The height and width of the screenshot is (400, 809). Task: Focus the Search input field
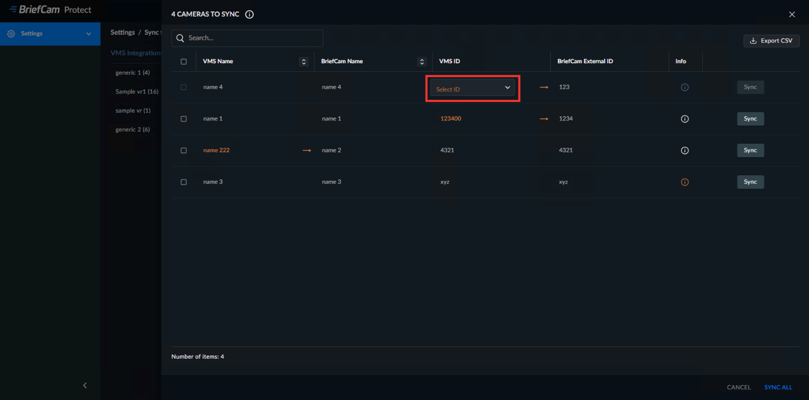click(247, 38)
